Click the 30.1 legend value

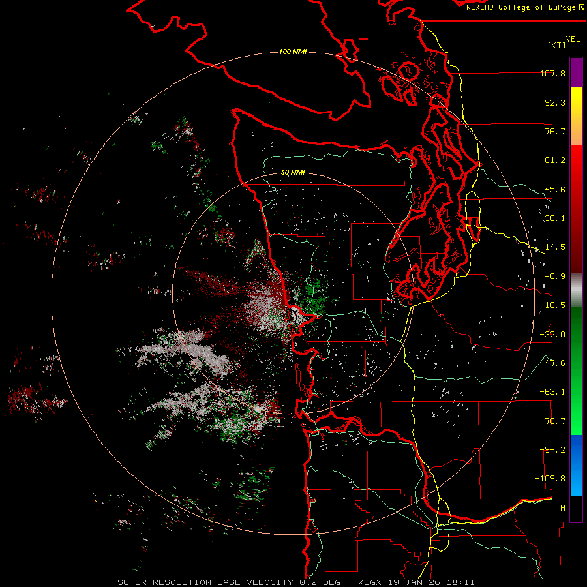(555, 218)
